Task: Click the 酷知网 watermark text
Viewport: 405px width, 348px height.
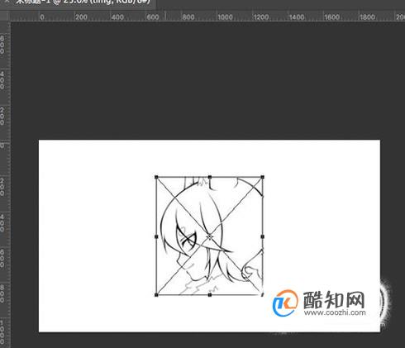Action: pyautogui.click(x=334, y=300)
